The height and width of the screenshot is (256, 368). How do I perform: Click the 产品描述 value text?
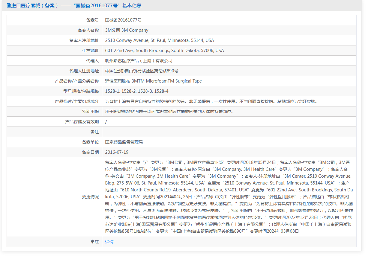(211, 101)
